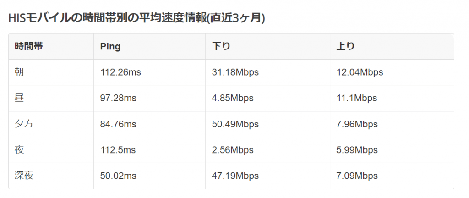Select the 下り column header
469x198 pixels.
tap(221, 46)
